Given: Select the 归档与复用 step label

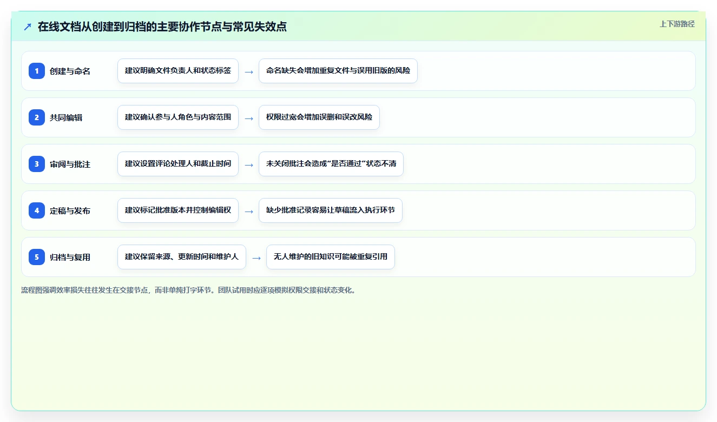Looking at the screenshot, I should 70,258.
